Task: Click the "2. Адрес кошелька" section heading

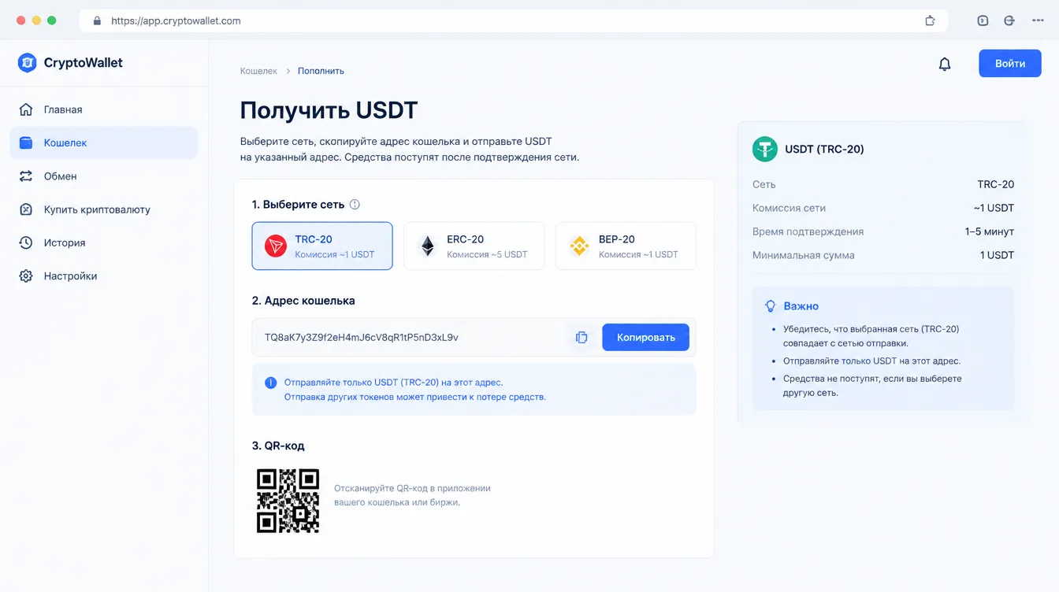Action: tap(303, 301)
